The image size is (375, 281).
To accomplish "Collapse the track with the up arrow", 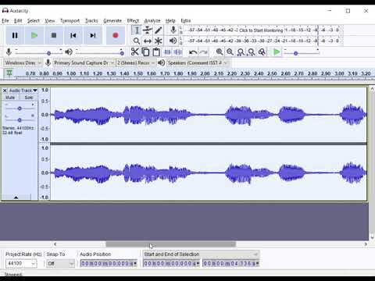I will [x=16, y=197].
